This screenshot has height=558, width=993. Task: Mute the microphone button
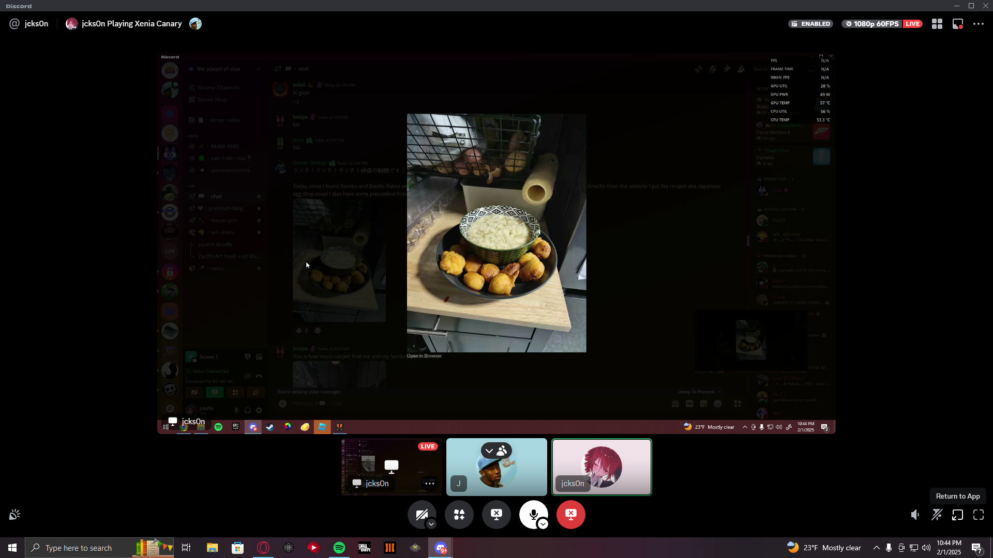533,514
